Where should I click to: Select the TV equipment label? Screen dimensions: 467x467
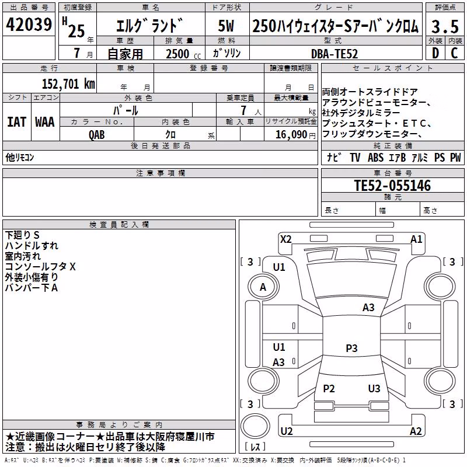click(355, 158)
